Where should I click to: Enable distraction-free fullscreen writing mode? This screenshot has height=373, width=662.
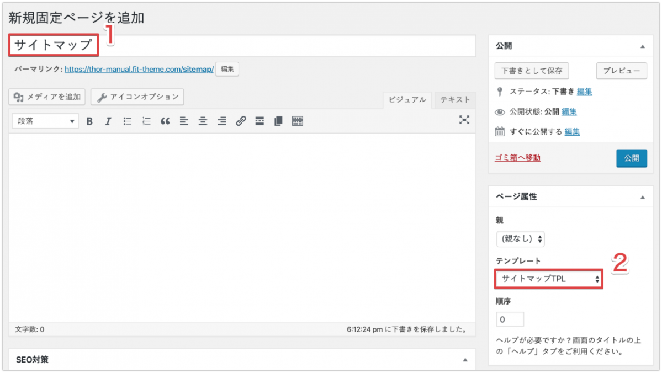[x=464, y=120]
